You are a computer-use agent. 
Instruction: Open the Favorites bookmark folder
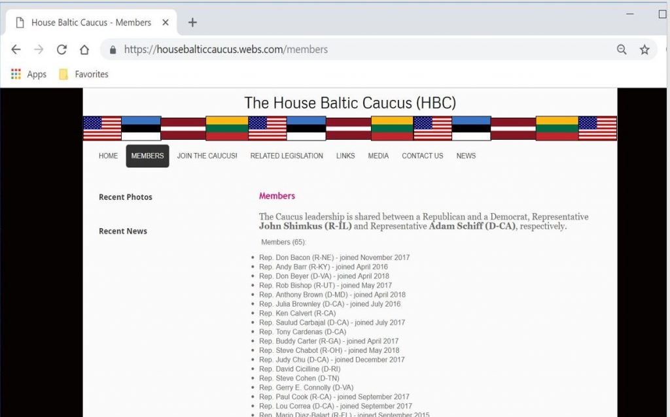click(x=83, y=74)
